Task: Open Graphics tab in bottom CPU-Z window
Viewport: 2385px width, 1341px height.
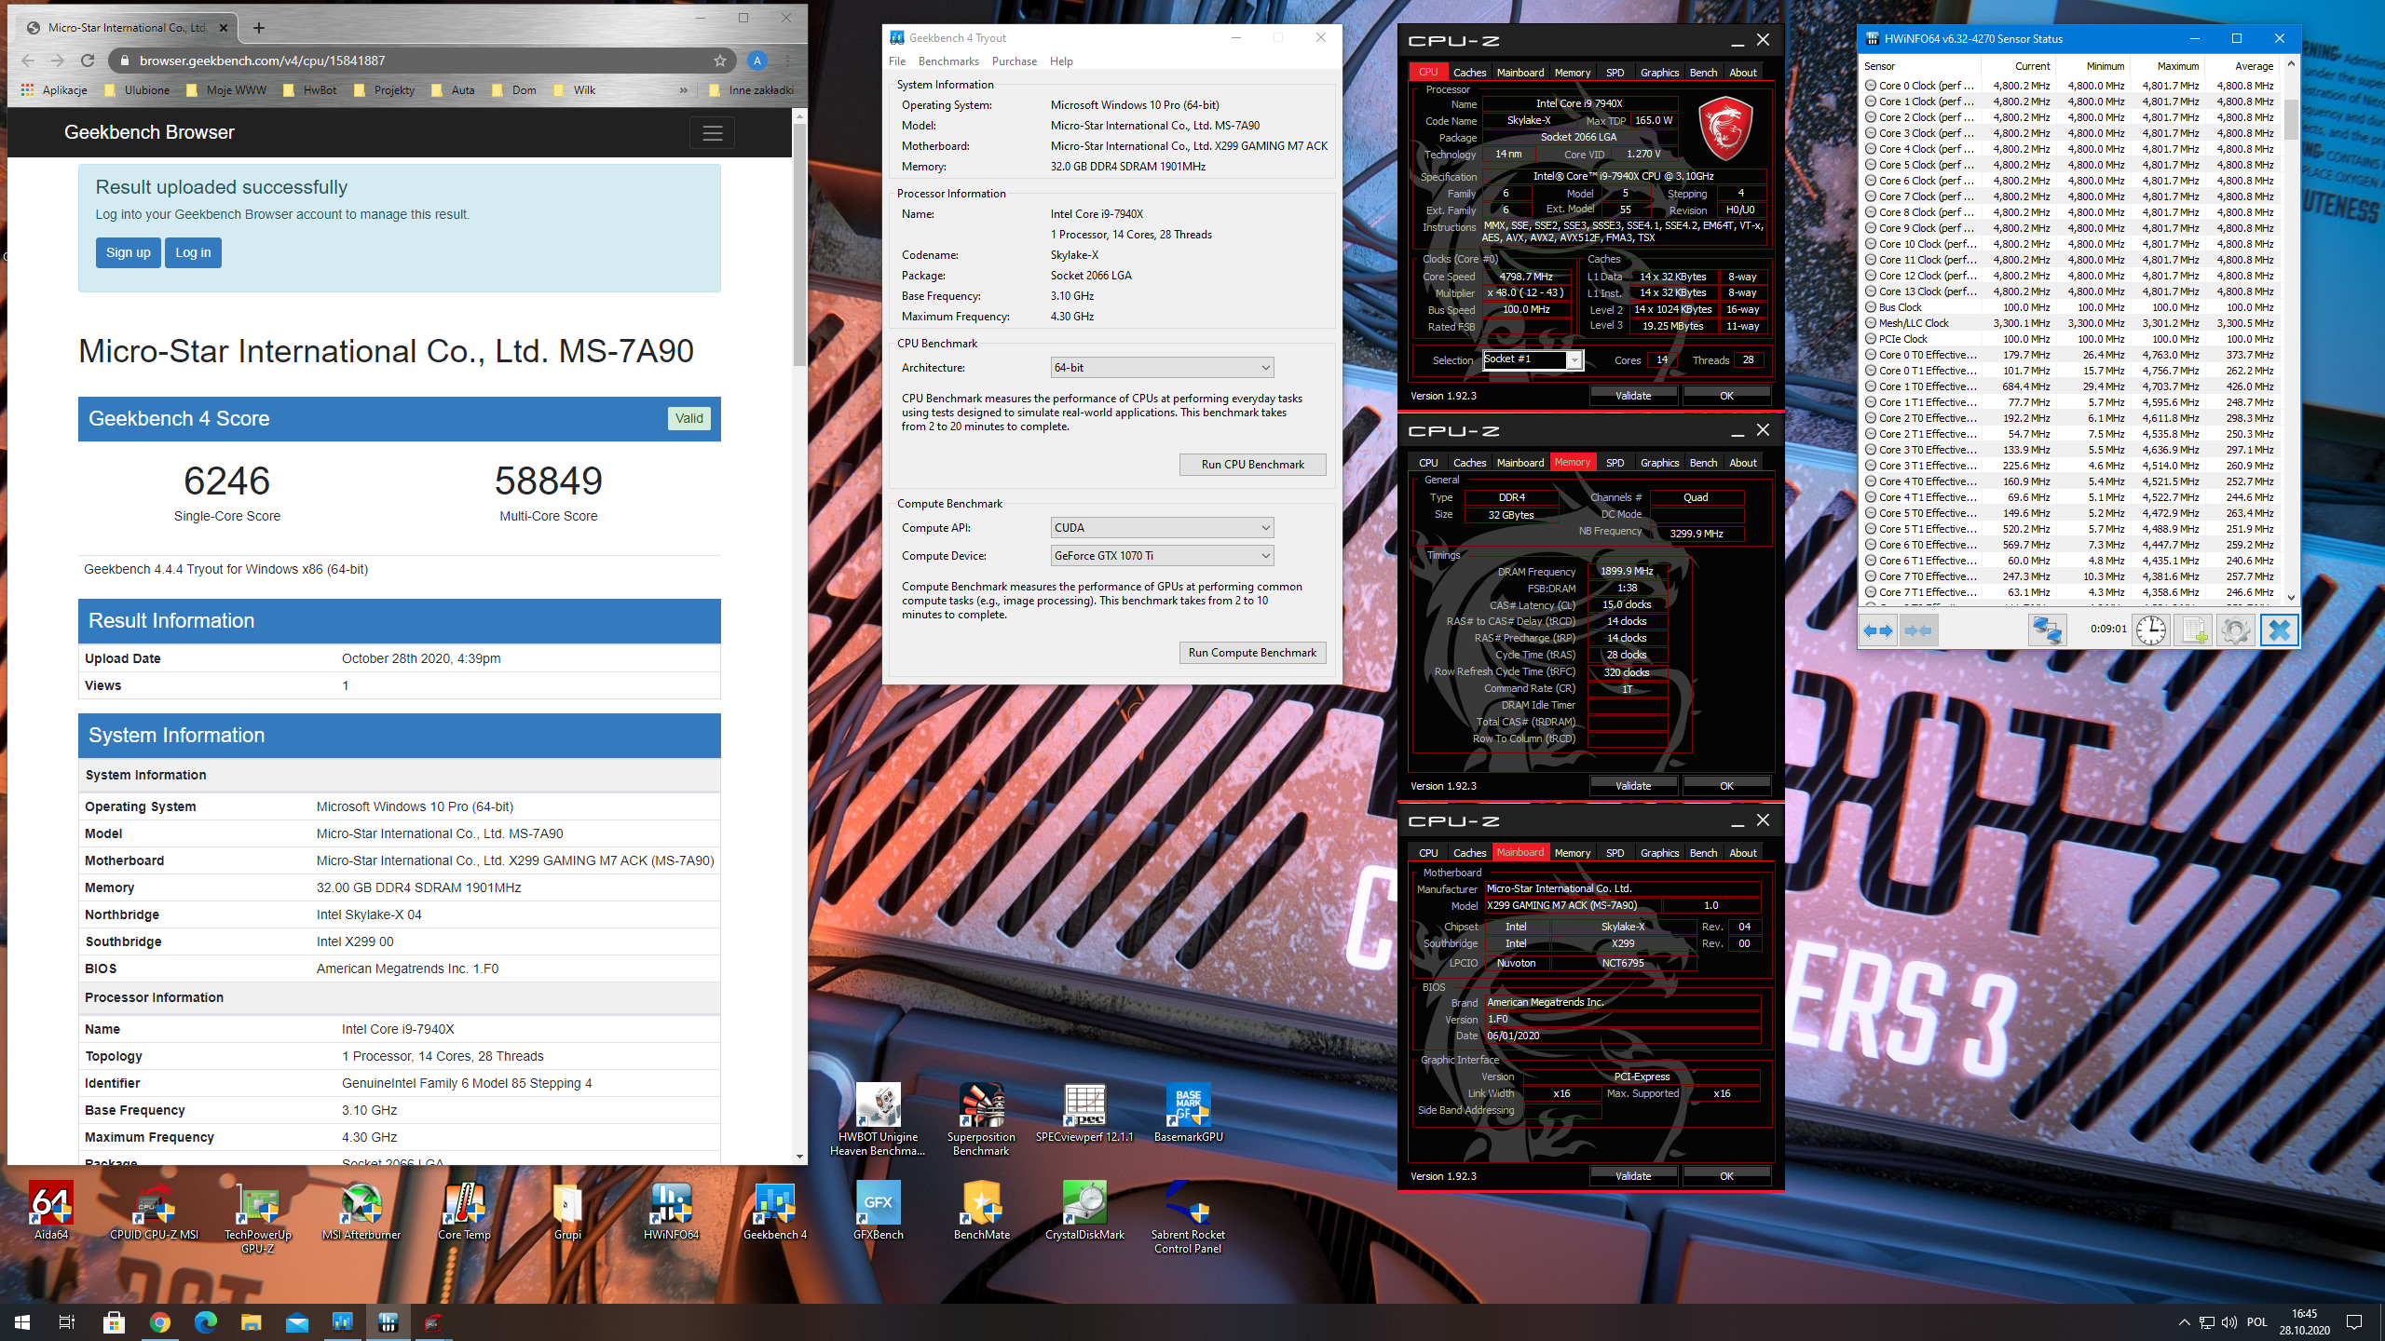Action: tap(1659, 853)
